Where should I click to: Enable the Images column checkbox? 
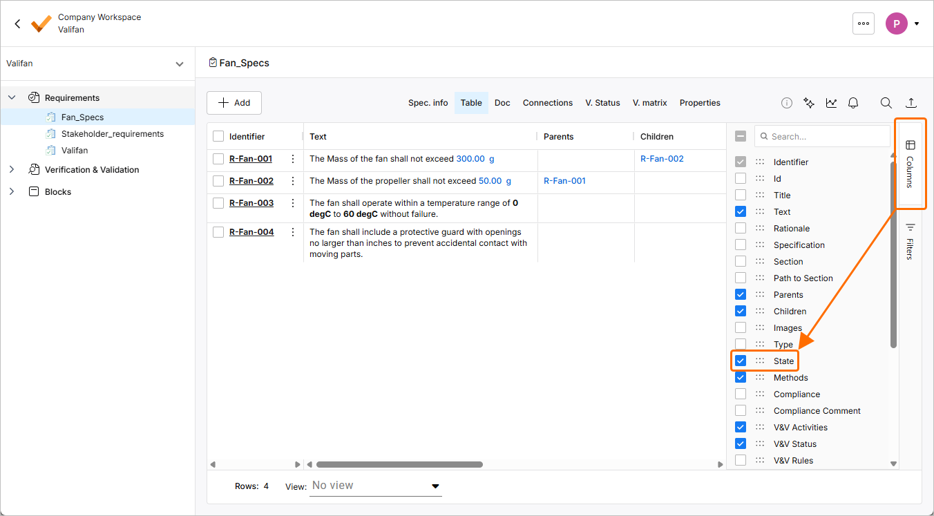pos(741,328)
